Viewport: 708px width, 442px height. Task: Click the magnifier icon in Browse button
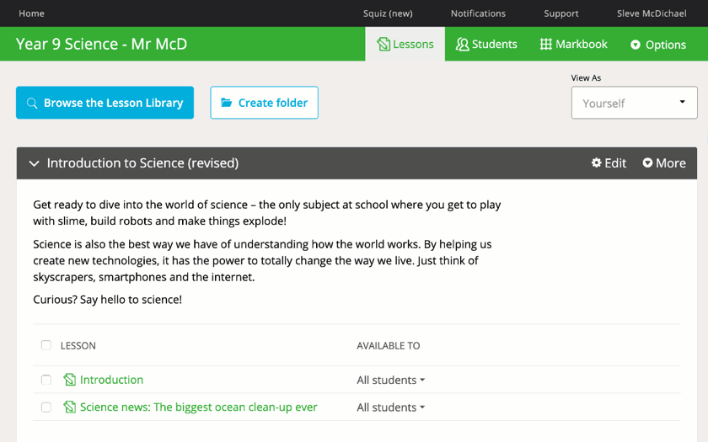[x=32, y=104]
